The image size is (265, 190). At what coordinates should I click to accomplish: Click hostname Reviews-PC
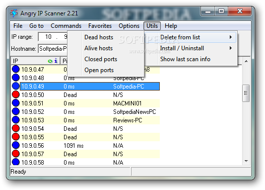pos(128,120)
